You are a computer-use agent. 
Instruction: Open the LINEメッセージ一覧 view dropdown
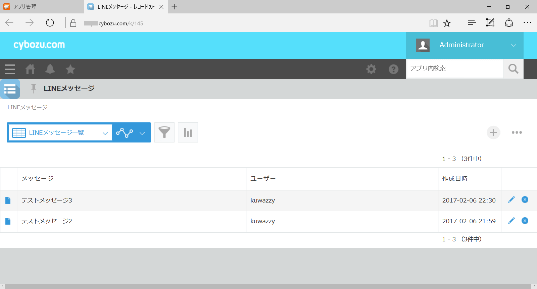pyautogui.click(x=60, y=132)
